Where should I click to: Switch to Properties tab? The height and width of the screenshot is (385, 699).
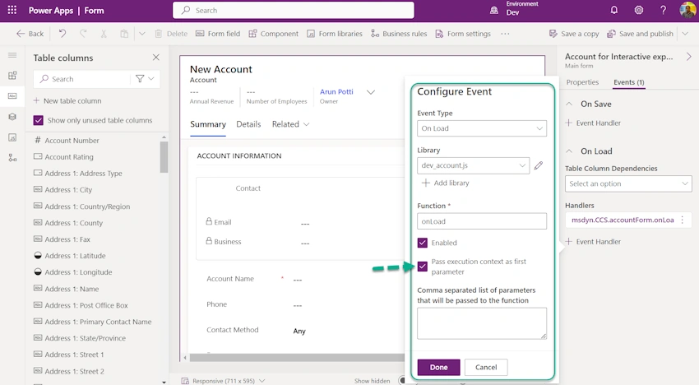coord(582,82)
